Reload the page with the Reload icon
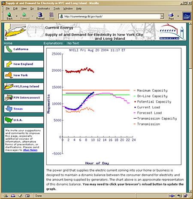The image size is (193, 199). click(40, 15)
